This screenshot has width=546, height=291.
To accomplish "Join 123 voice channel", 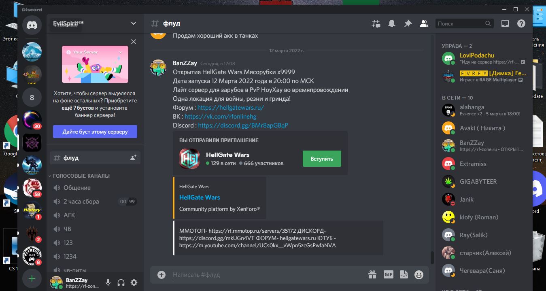I will coord(95,243).
